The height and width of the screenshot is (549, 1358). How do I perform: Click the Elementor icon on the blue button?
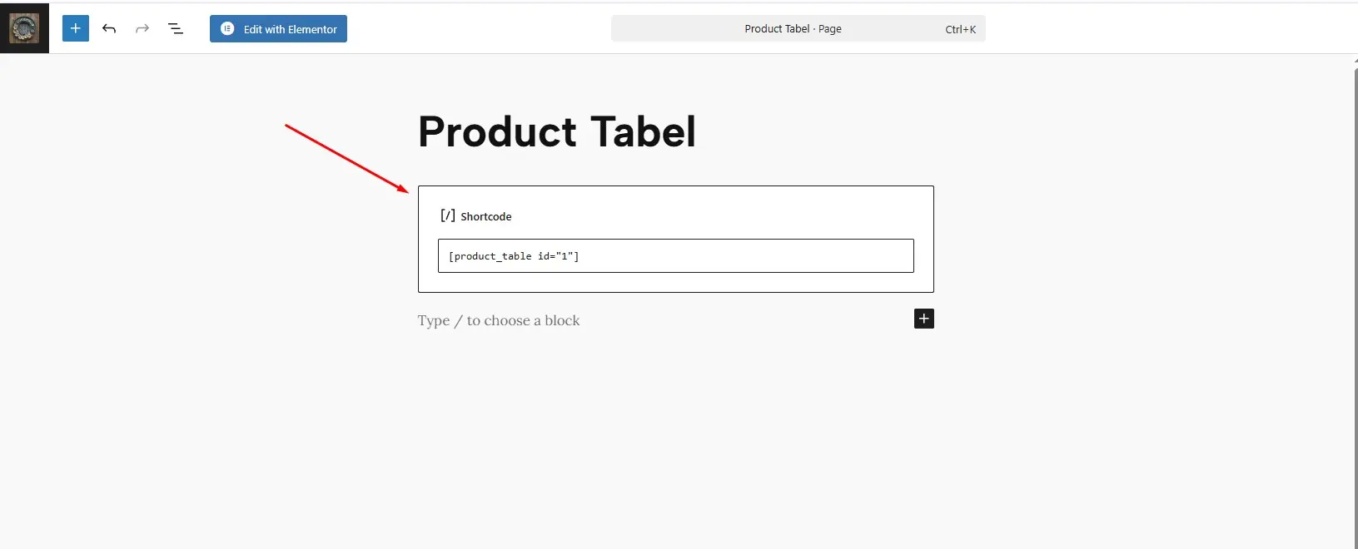coord(226,28)
